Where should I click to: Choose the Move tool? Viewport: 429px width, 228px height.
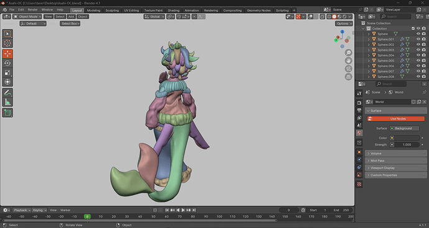(x=7, y=54)
